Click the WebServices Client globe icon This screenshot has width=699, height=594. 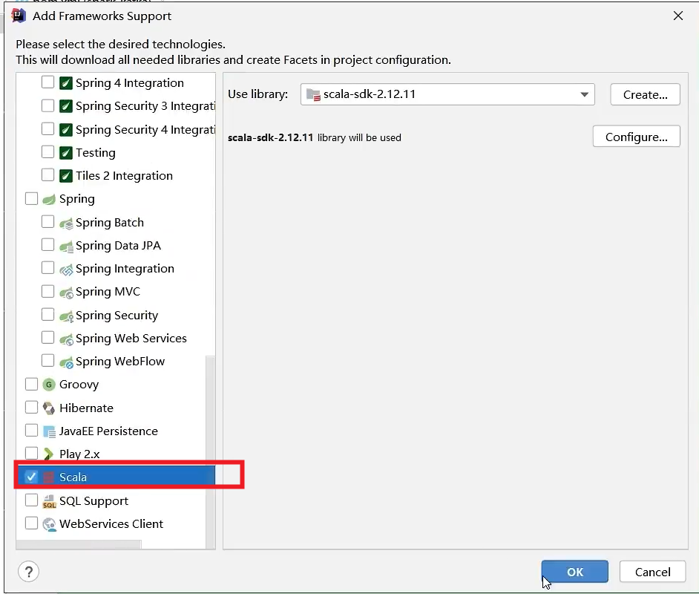coord(49,524)
